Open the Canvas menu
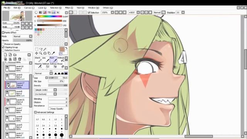The width and height of the screenshot is (247, 139). pyautogui.click(x=29, y=8)
